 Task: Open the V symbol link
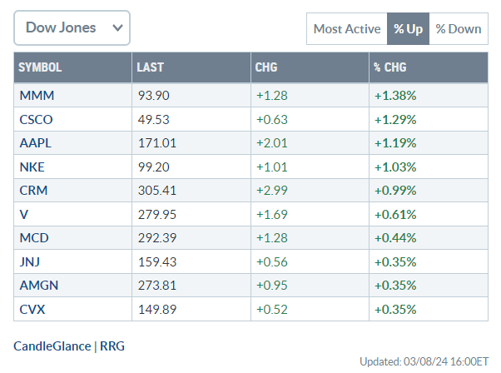tap(23, 214)
